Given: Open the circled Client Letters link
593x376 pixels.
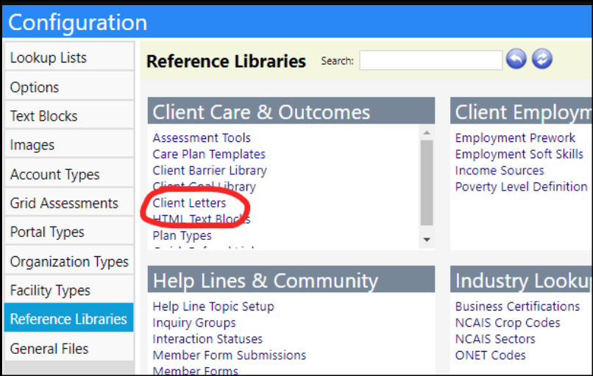Looking at the screenshot, I should [x=189, y=203].
